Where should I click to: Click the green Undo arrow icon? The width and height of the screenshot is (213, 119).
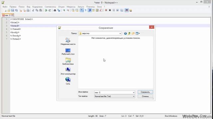point(46,10)
